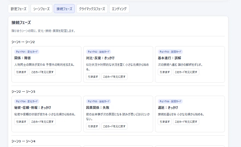Click このカードを元に戻す on 因果関係：失敗 card
Screen dimensions: 241x147
(x=114, y=126)
